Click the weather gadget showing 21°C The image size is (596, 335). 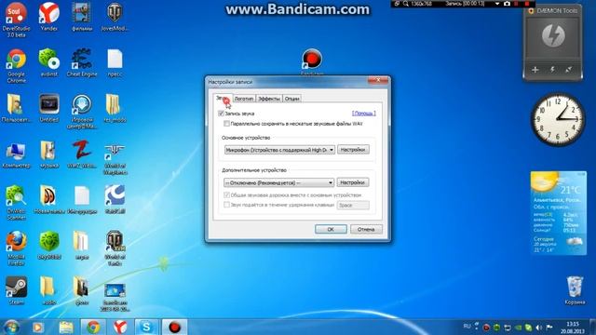pos(559,213)
